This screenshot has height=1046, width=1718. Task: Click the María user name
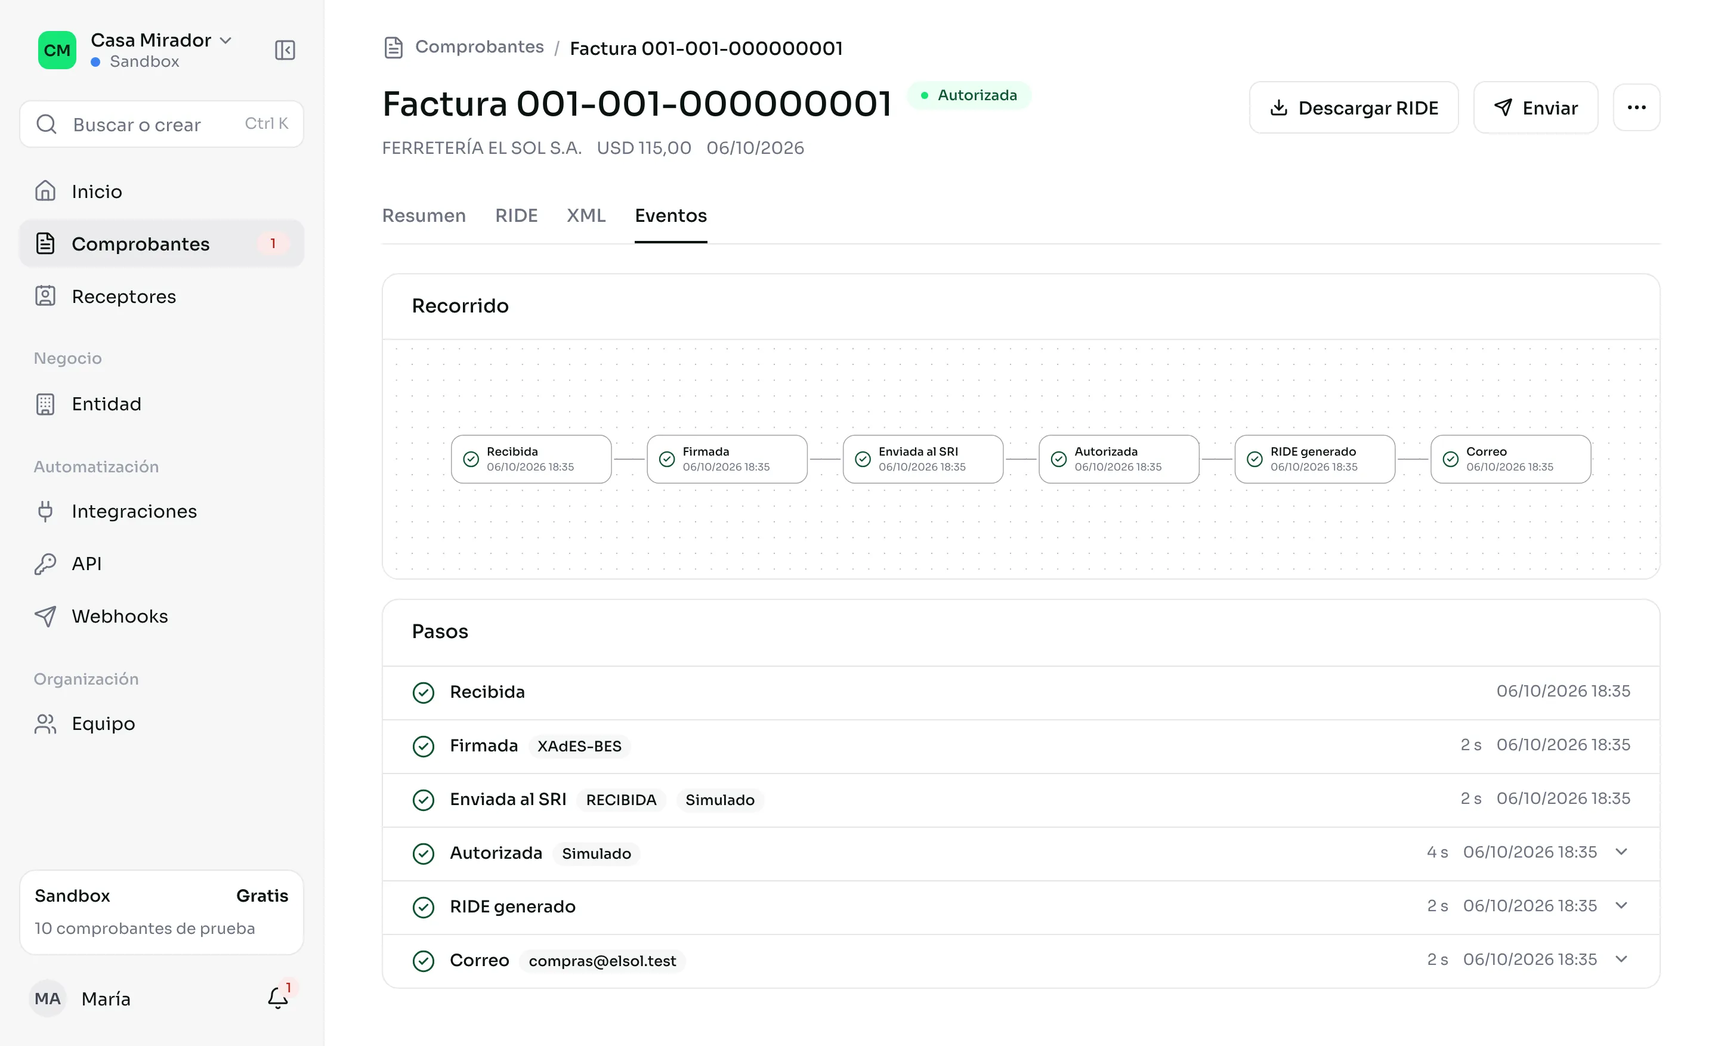coord(106,999)
